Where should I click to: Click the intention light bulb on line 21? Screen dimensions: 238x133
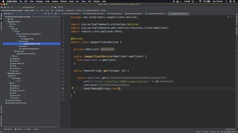pyautogui.click(x=73, y=88)
